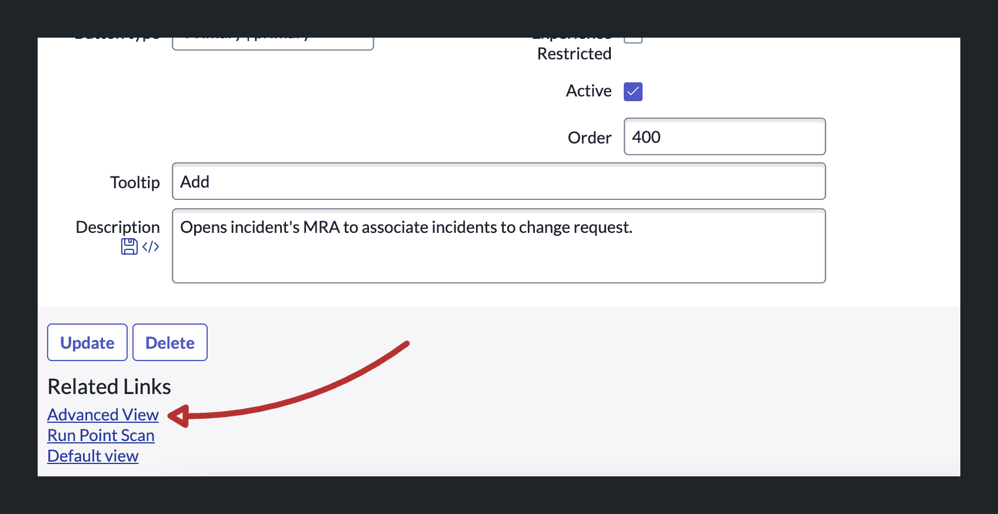This screenshot has height=514, width=998.
Task: Click the save icon under Description
Action: click(x=129, y=246)
